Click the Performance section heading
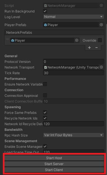This screenshot has width=107, height=175. 15,79
